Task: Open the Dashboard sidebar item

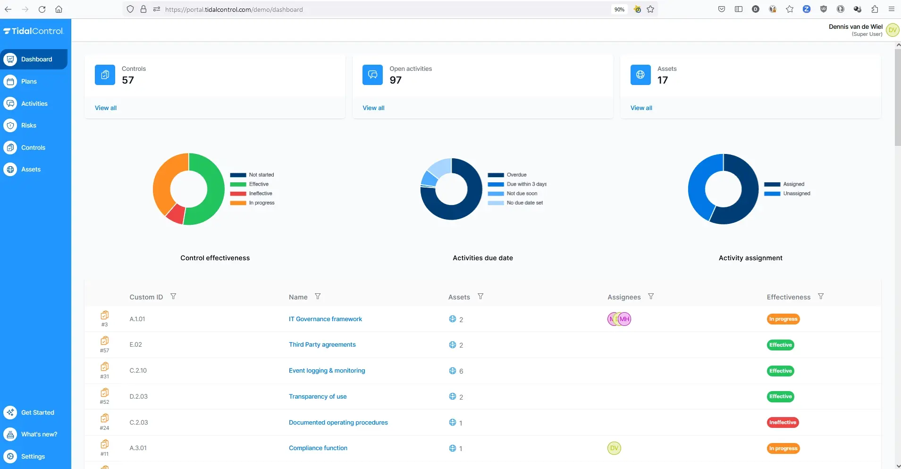Action: [x=34, y=60]
